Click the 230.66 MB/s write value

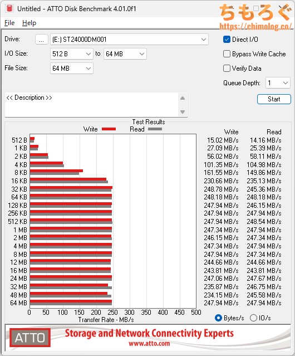pyautogui.click(x=221, y=181)
